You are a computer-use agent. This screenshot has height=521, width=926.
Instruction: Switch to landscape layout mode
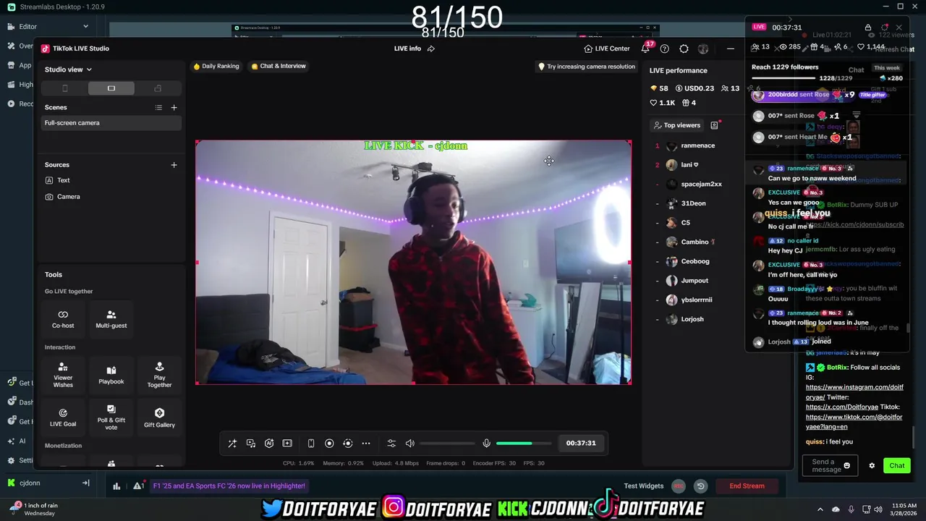coord(111,88)
